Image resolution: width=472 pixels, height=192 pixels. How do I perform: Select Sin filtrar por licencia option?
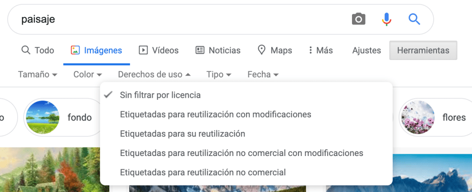[x=160, y=95]
